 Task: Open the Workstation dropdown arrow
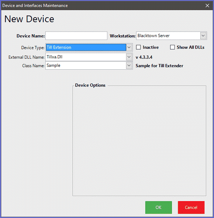click(x=203, y=36)
